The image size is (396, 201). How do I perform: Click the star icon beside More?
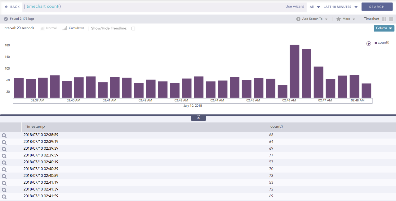[x=339, y=19]
